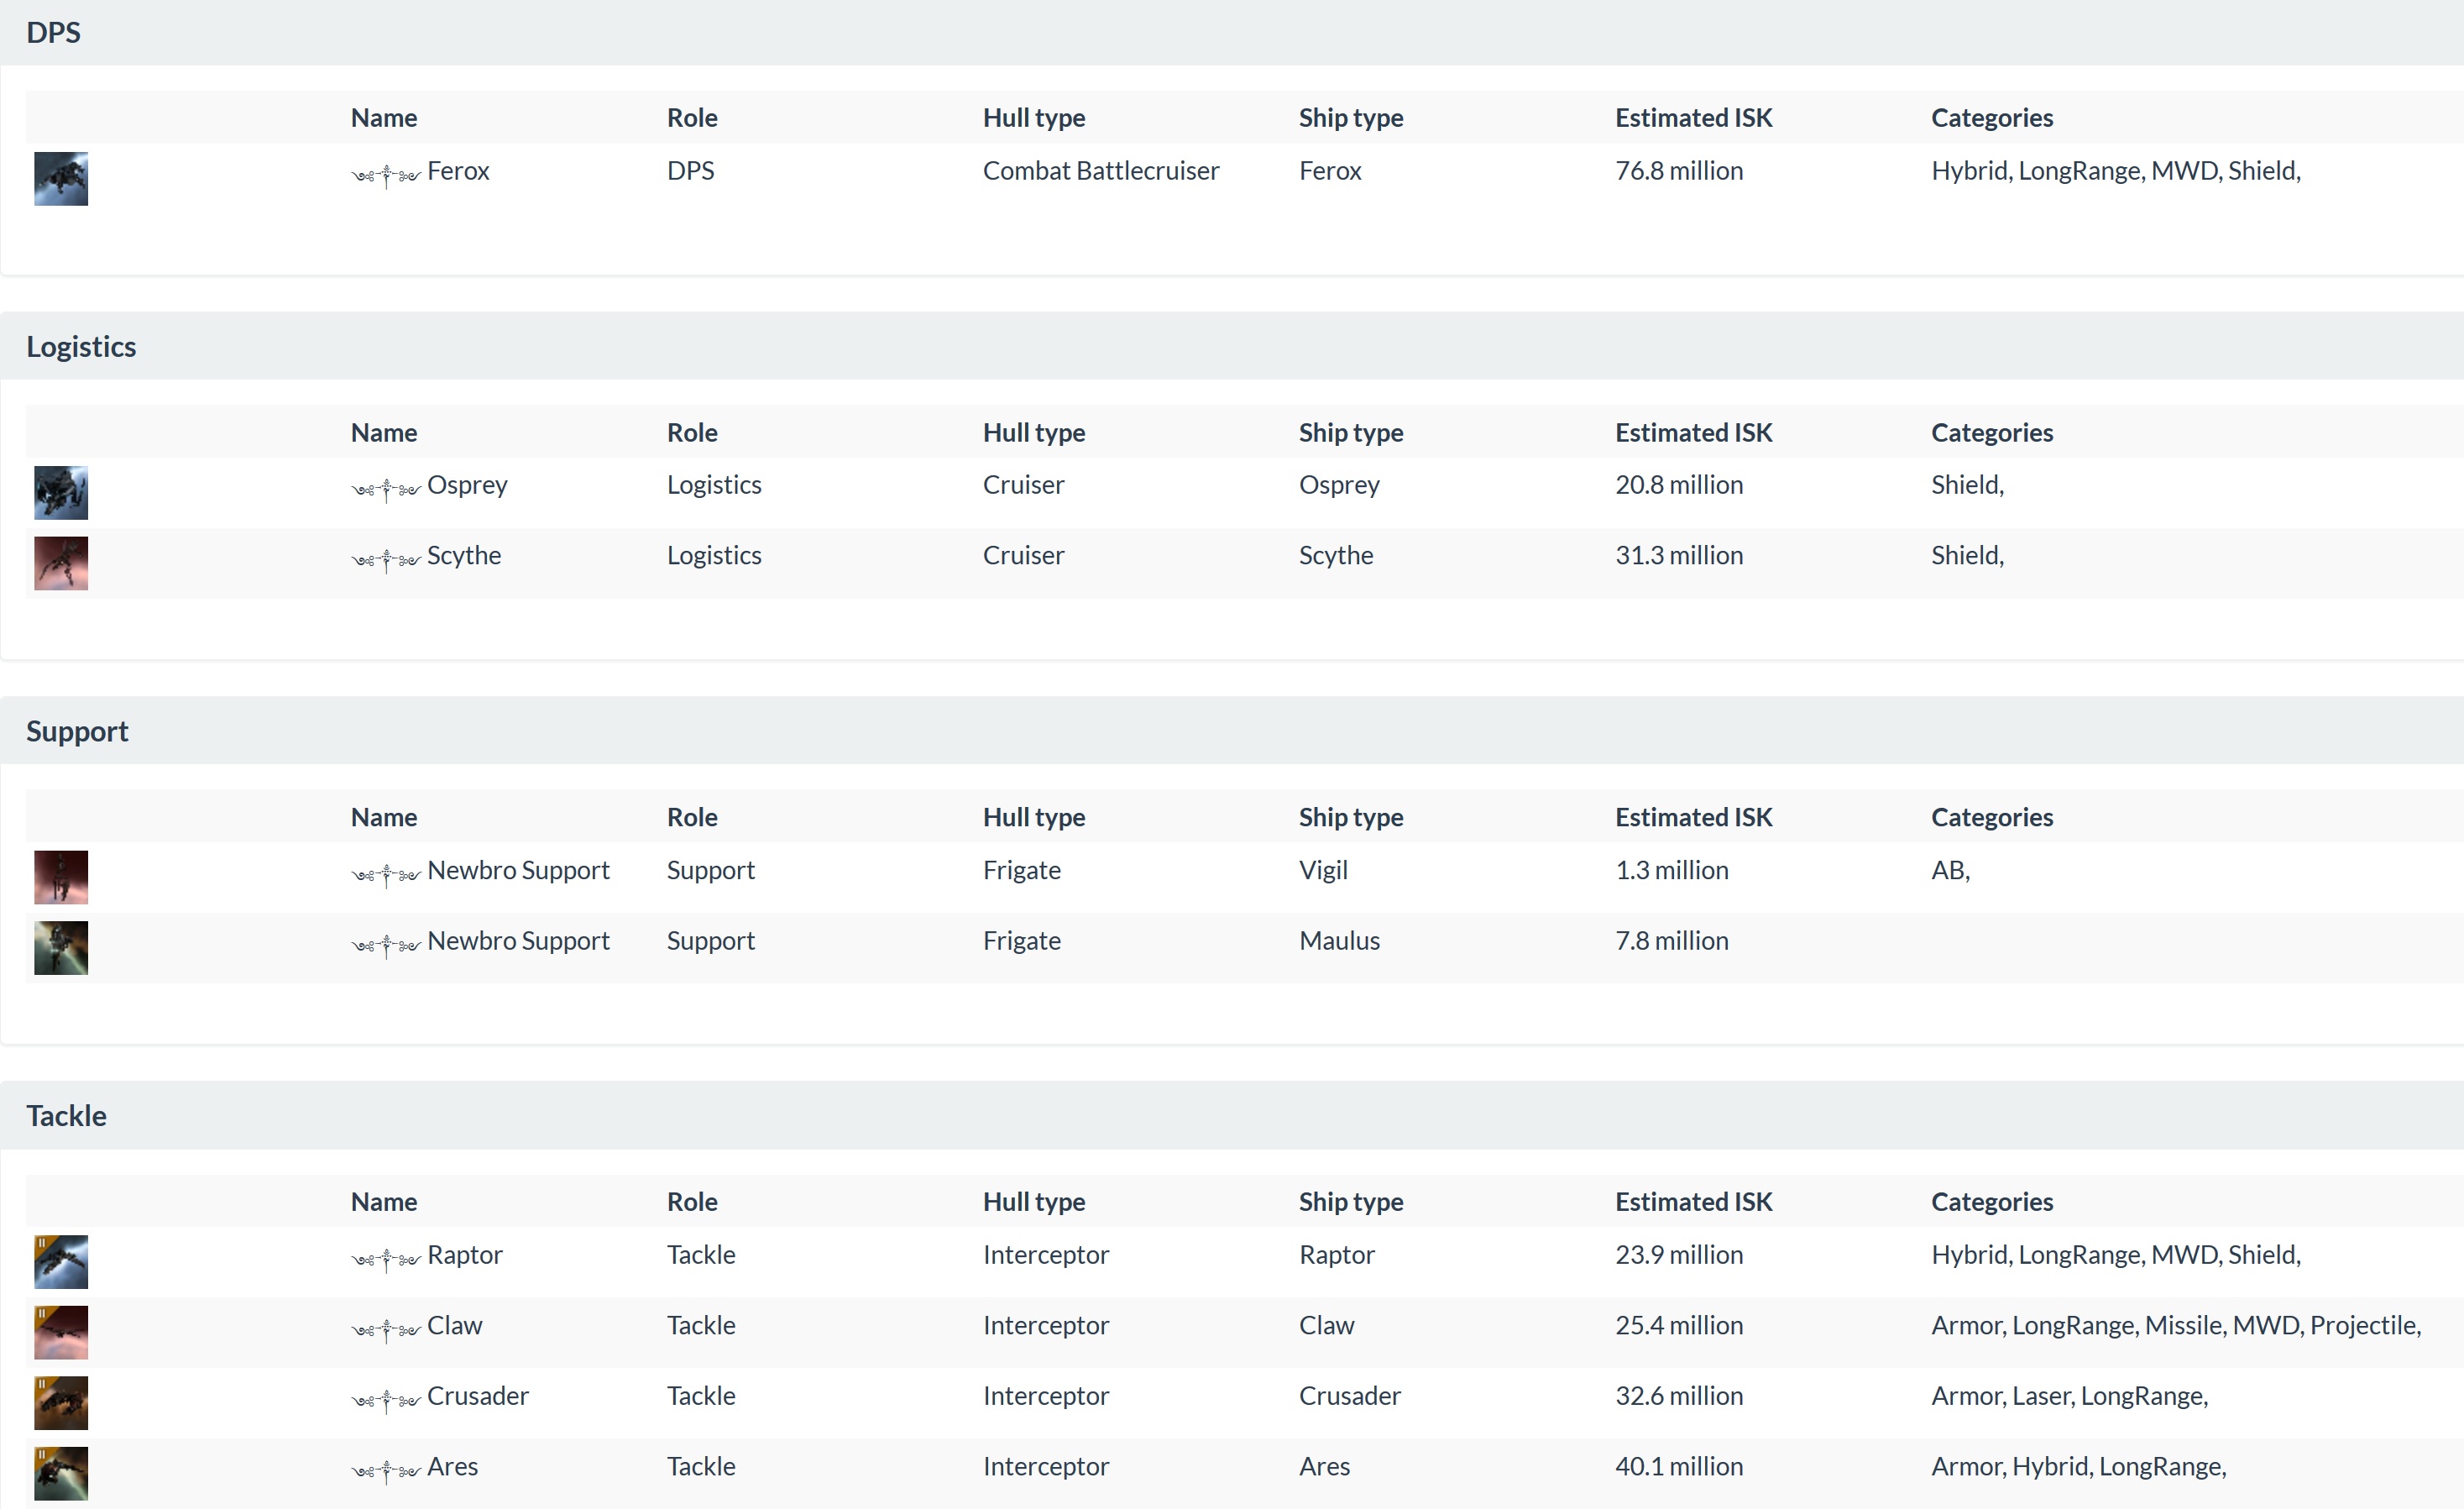Screen dimensions: 2464x1509
Task: Open the Ferox fitting name link
Action: pos(458,171)
